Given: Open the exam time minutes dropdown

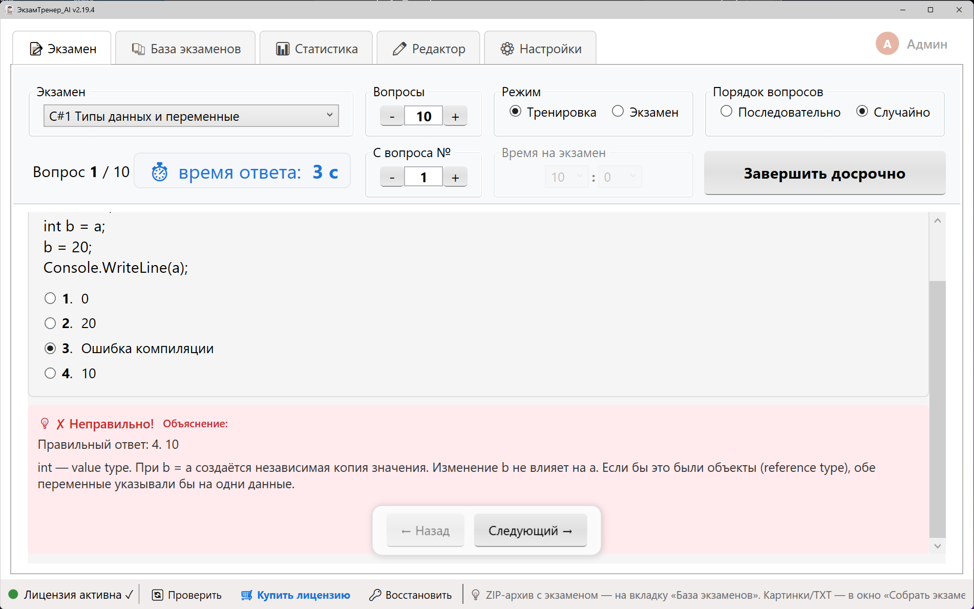Looking at the screenshot, I should pyautogui.click(x=567, y=177).
